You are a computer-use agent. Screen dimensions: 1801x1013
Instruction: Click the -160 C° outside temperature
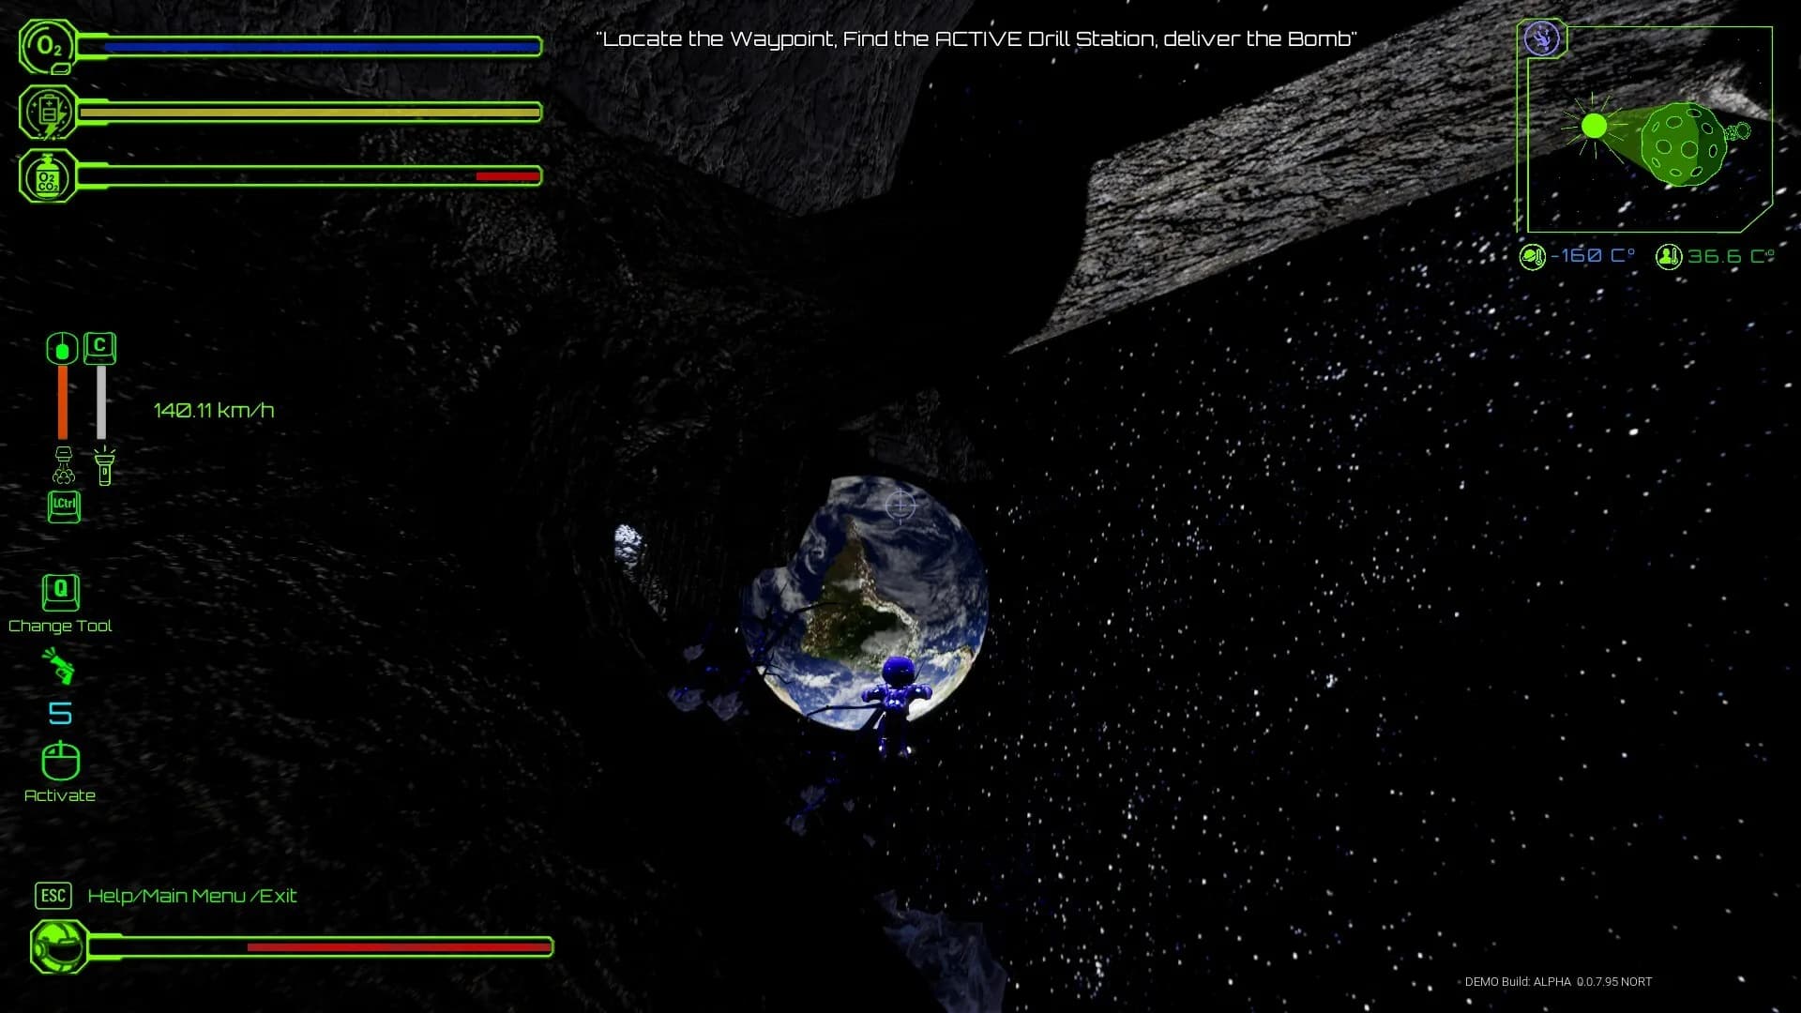point(1593,256)
